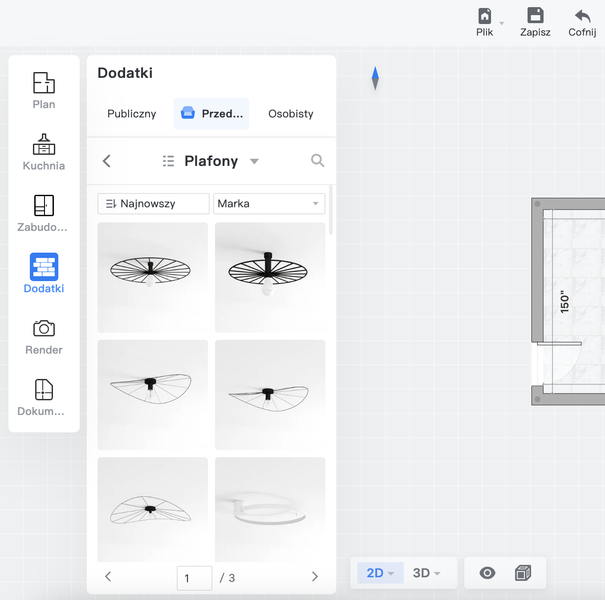Toggle the eye visibility button
The width and height of the screenshot is (605, 600).
487,573
